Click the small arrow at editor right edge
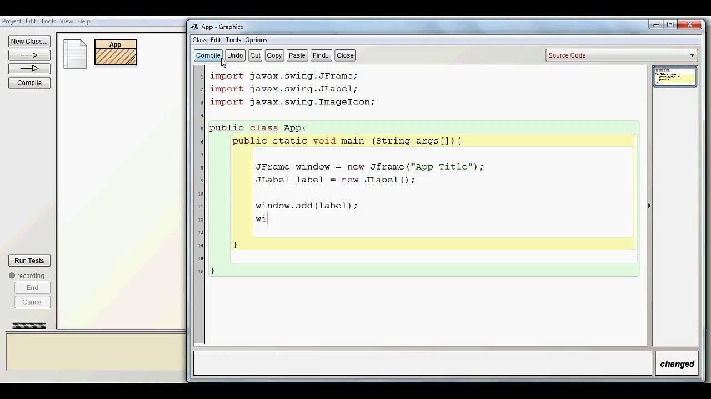The width and height of the screenshot is (711, 399). point(649,206)
